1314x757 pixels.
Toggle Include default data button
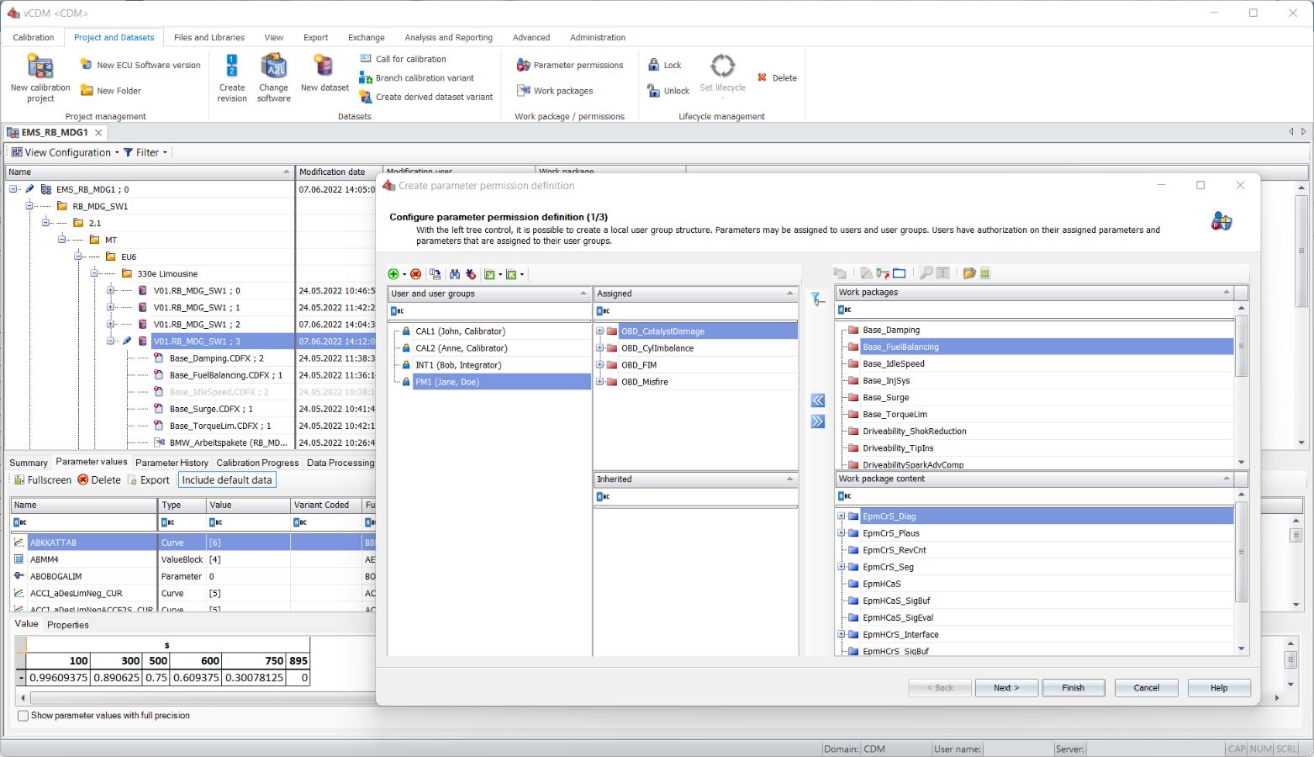227,480
